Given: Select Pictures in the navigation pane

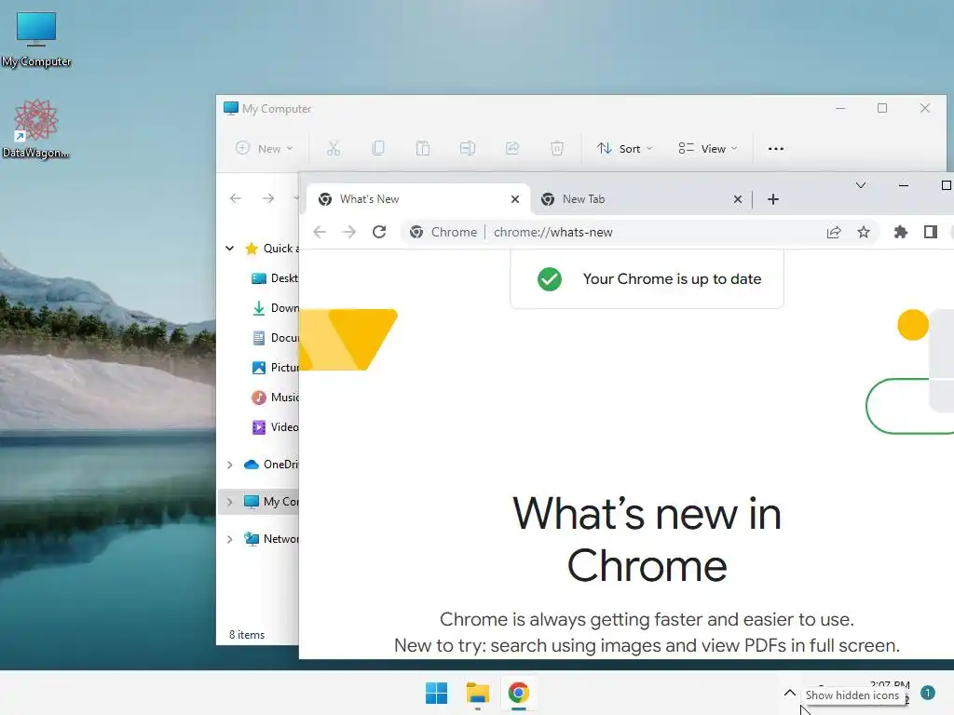Looking at the screenshot, I should [275, 367].
